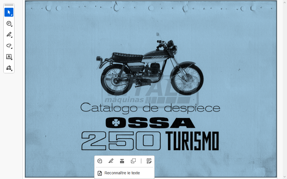Click the edit text and image icon in popup
Screen dimensions: 287x179
pos(149,161)
